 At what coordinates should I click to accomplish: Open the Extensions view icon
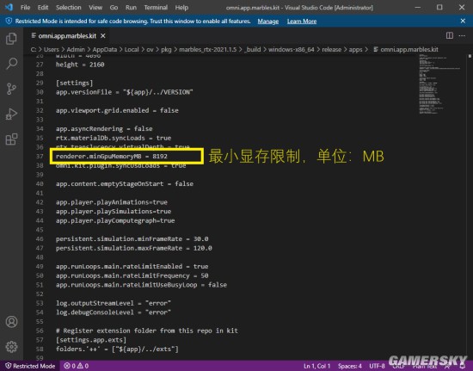click(x=11, y=139)
